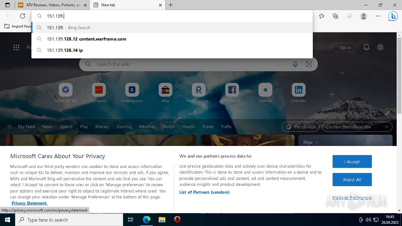
Task: Open the Microsoft 365 quick link
Action: point(65,93)
